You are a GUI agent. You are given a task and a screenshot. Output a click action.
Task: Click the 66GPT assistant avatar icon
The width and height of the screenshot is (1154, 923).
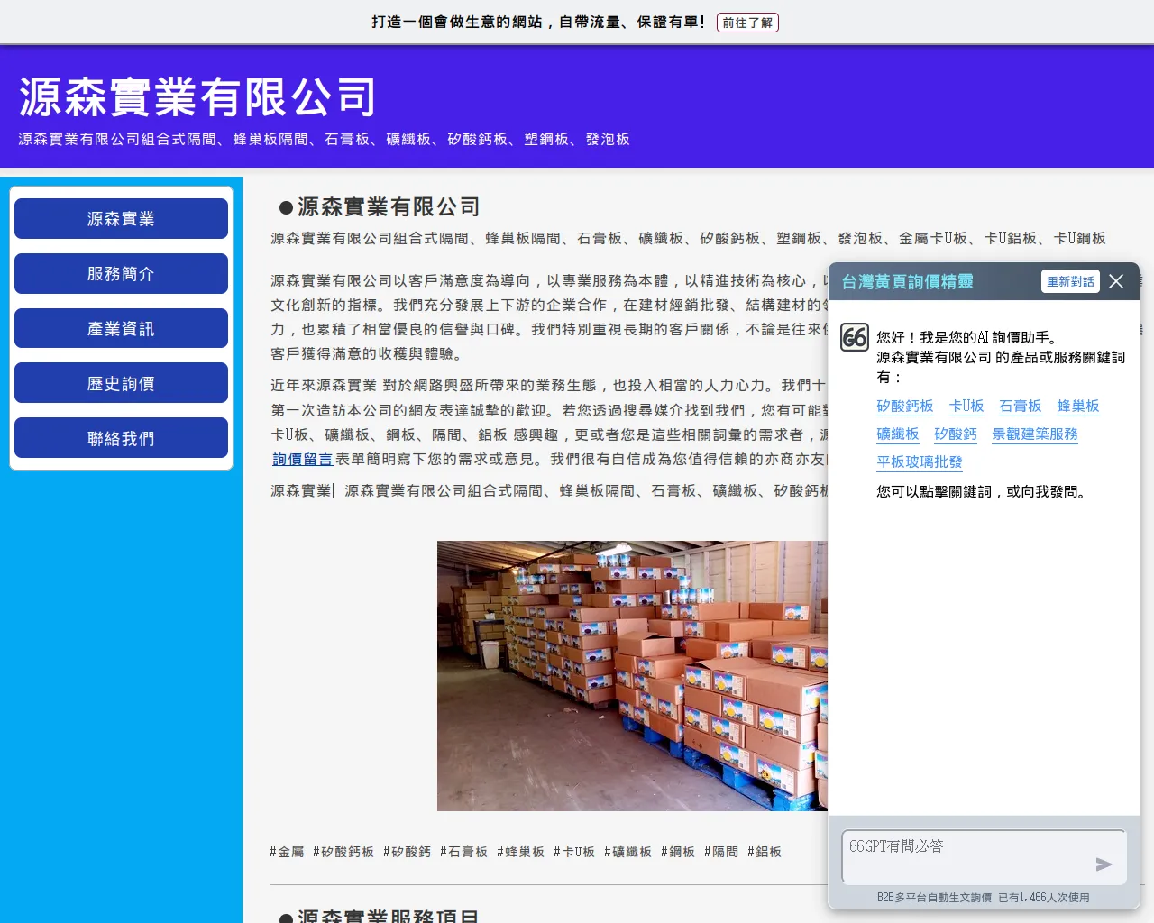point(854,338)
